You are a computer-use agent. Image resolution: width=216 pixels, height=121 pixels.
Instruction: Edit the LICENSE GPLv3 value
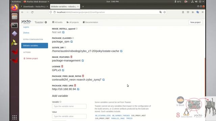point(63,70)
